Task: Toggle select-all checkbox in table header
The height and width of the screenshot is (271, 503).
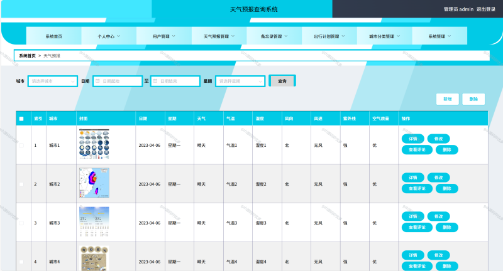Action: pyautogui.click(x=21, y=118)
